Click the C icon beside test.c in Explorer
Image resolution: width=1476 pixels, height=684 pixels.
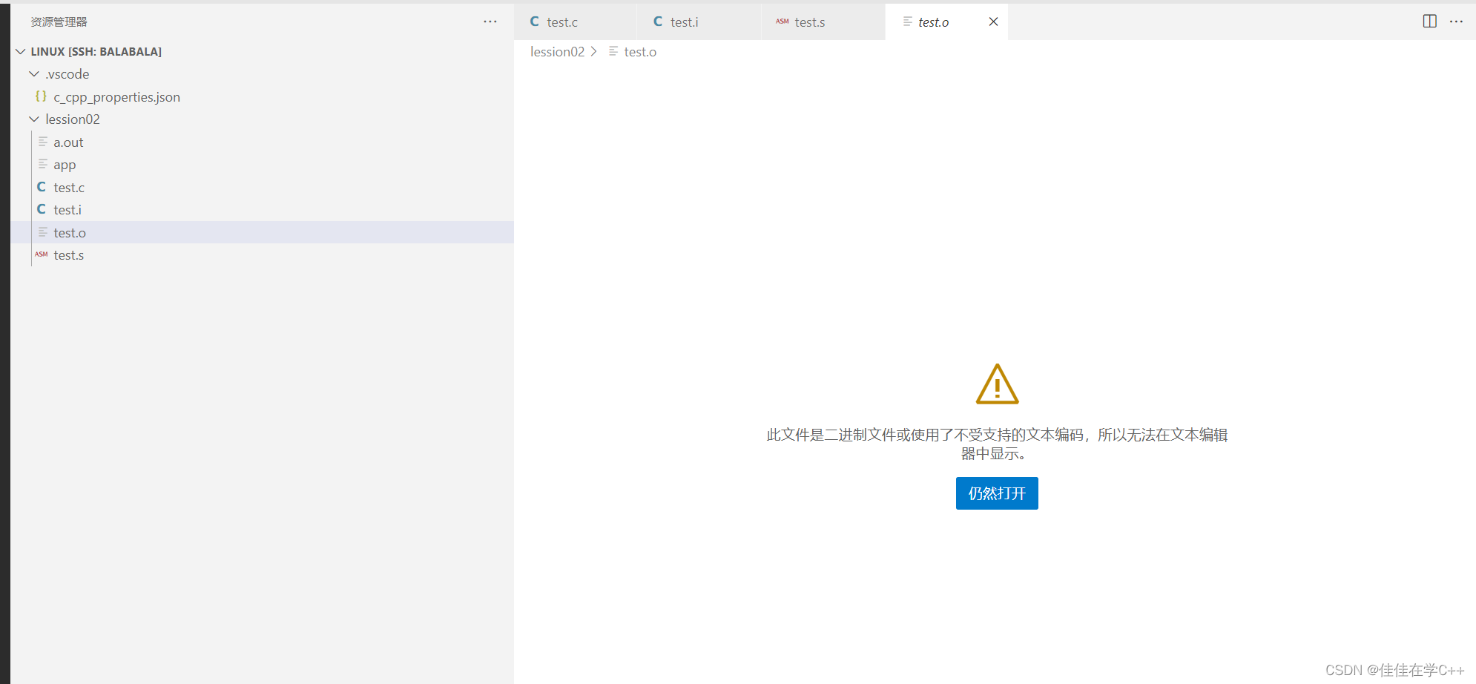[42, 186]
